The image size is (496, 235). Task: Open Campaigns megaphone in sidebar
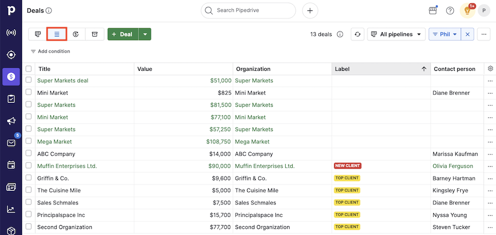click(11, 121)
